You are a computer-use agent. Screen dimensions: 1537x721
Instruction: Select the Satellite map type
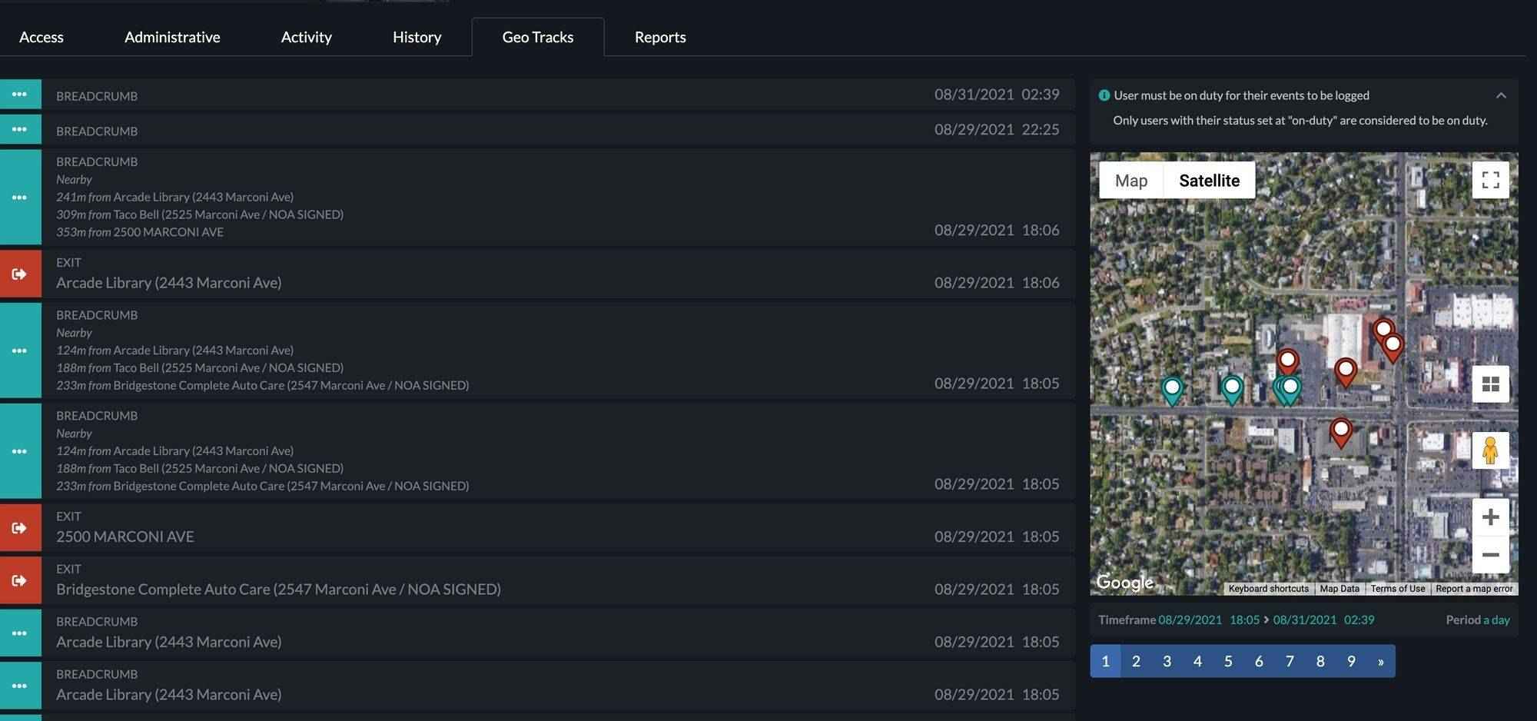pyautogui.click(x=1210, y=180)
